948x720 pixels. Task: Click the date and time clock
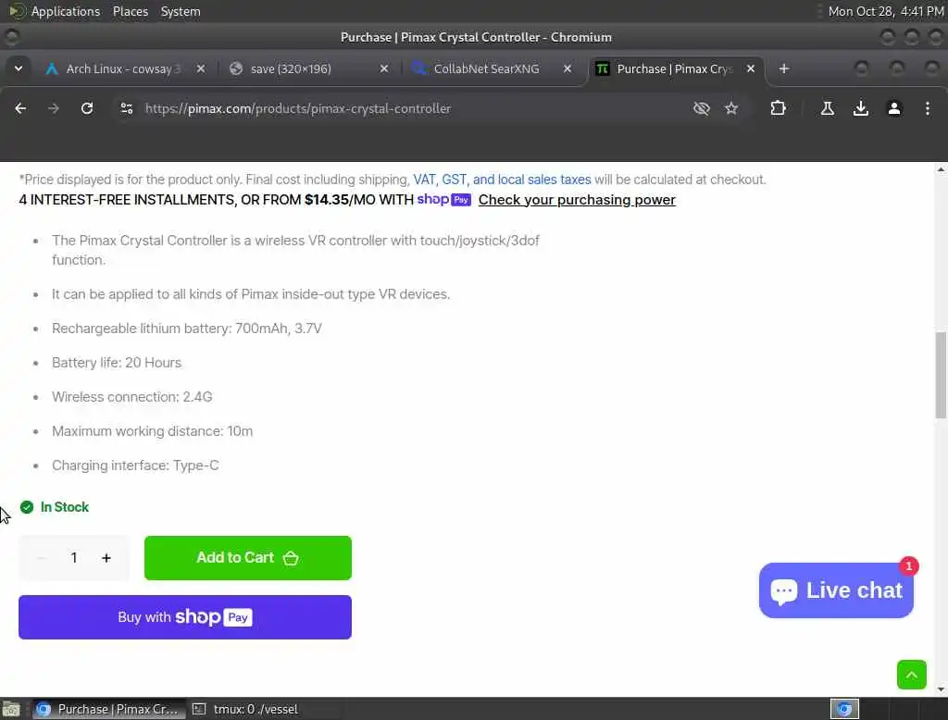885,11
